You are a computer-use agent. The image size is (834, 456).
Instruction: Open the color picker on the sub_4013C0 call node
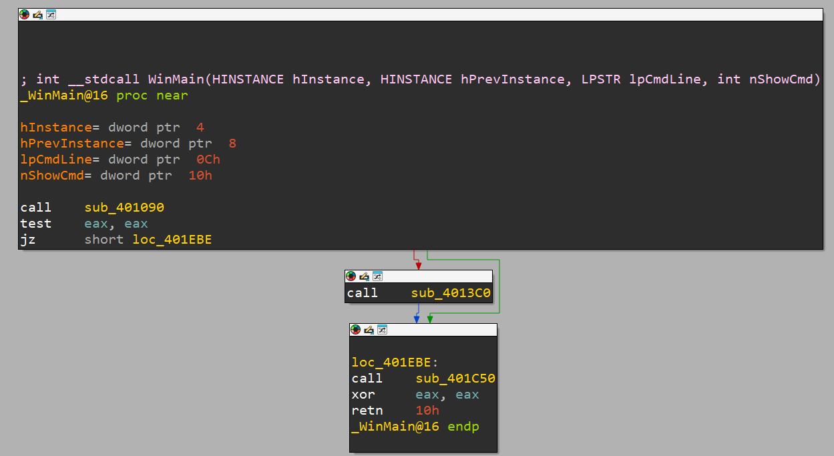coord(351,276)
